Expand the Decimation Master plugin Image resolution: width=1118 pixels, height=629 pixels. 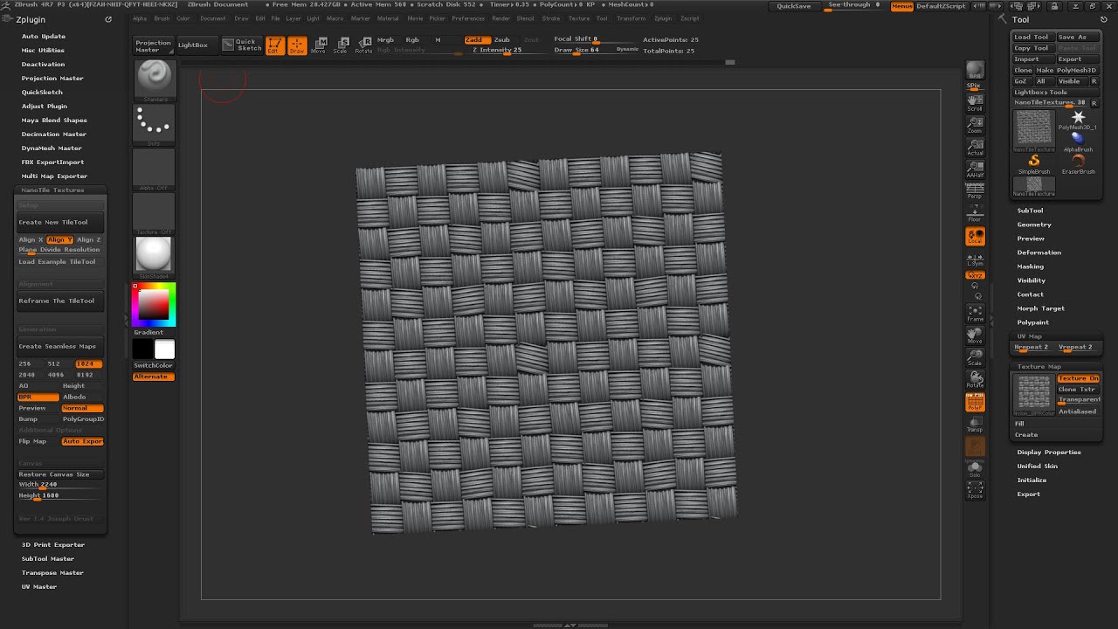54,134
